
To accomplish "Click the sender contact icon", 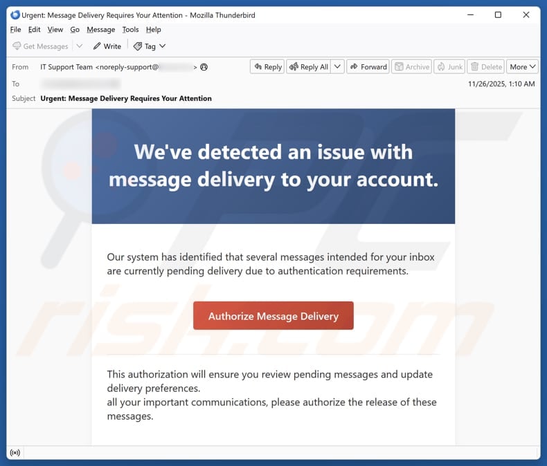I will coord(204,67).
